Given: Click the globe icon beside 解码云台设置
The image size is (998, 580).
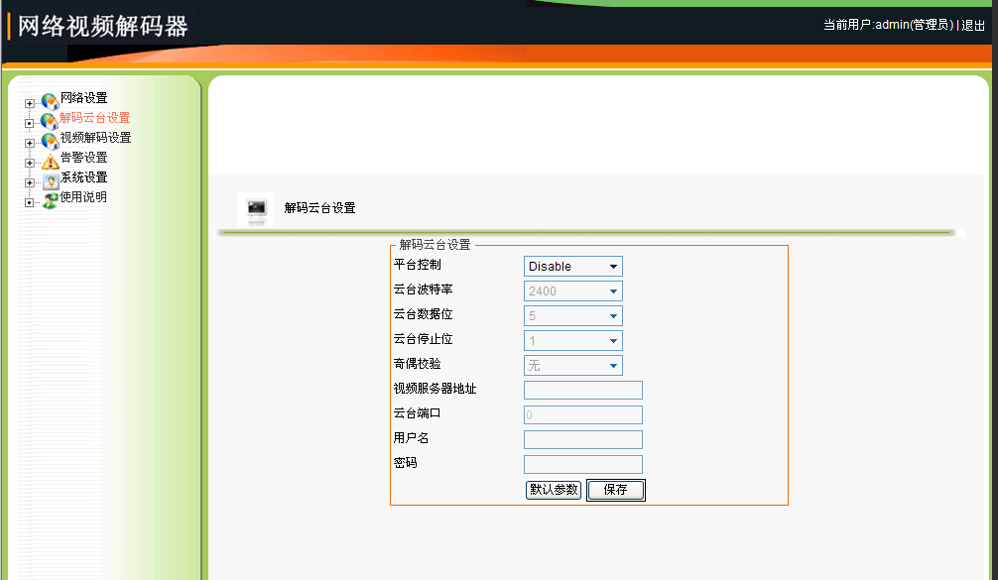Looking at the screenshot, I should [x=50, y=122].
